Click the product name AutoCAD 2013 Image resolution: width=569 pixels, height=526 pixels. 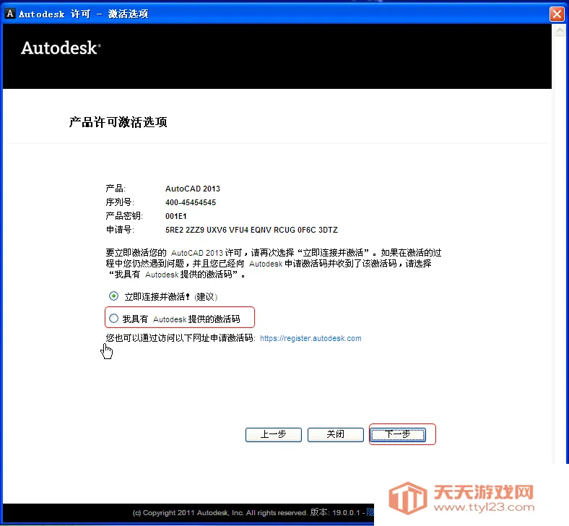coord(193,189)
